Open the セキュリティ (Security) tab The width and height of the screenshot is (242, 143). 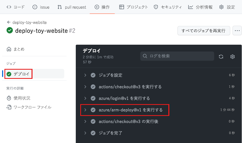click(x=168, y=7)
